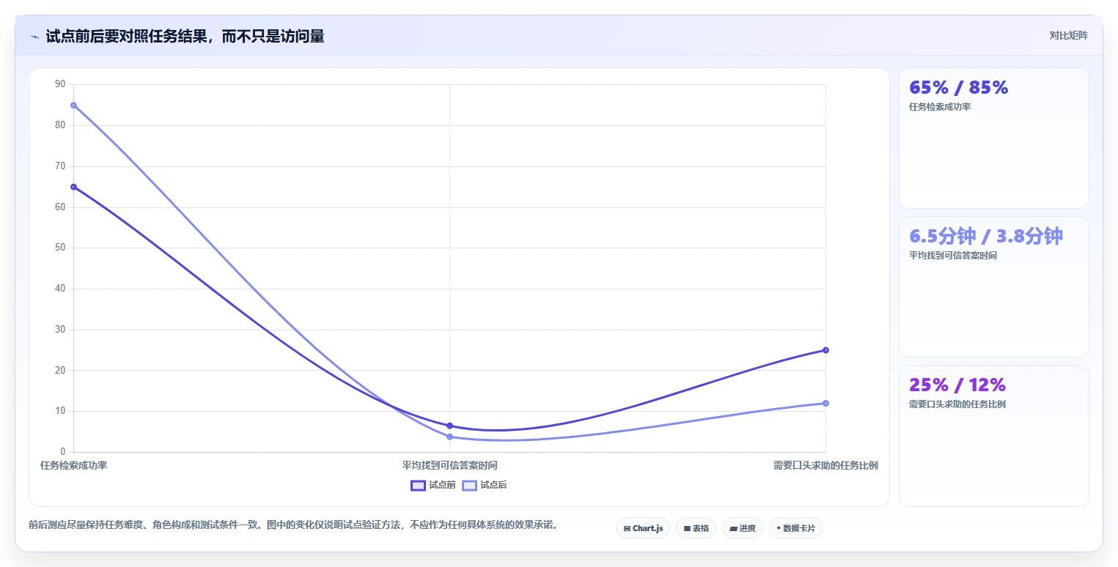Toggle the 试点前 legend swatch
The image size is (1118, 567).
click(x=418, y=485)
